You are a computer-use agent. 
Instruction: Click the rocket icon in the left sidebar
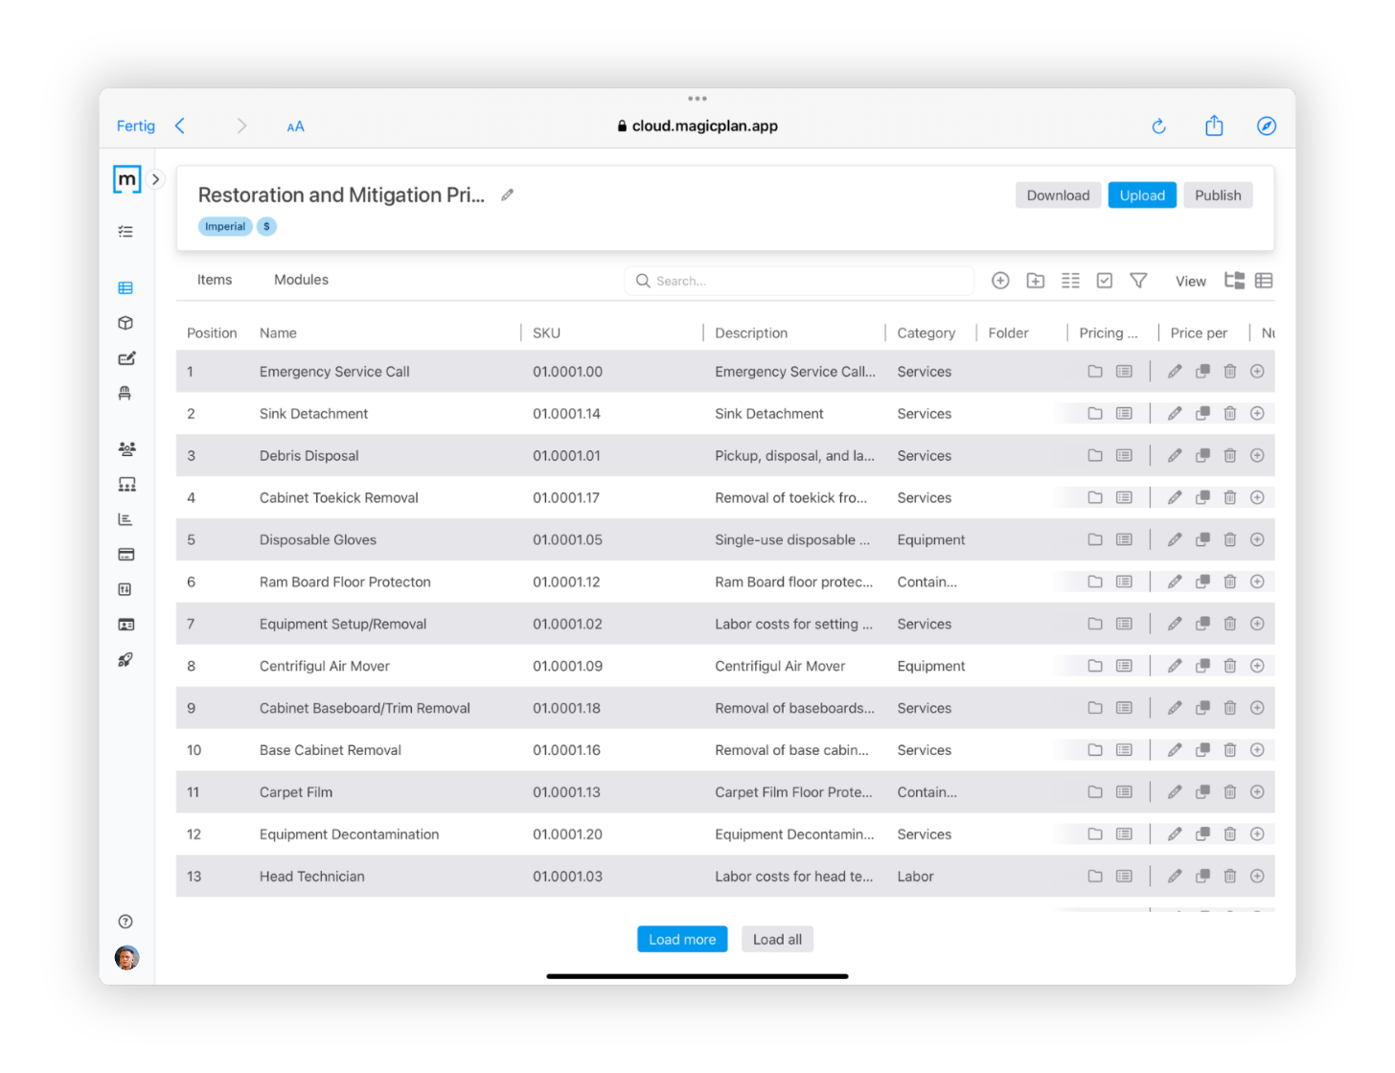click(126, 659)
